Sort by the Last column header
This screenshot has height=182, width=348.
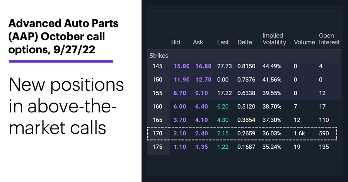coord(223,42)
